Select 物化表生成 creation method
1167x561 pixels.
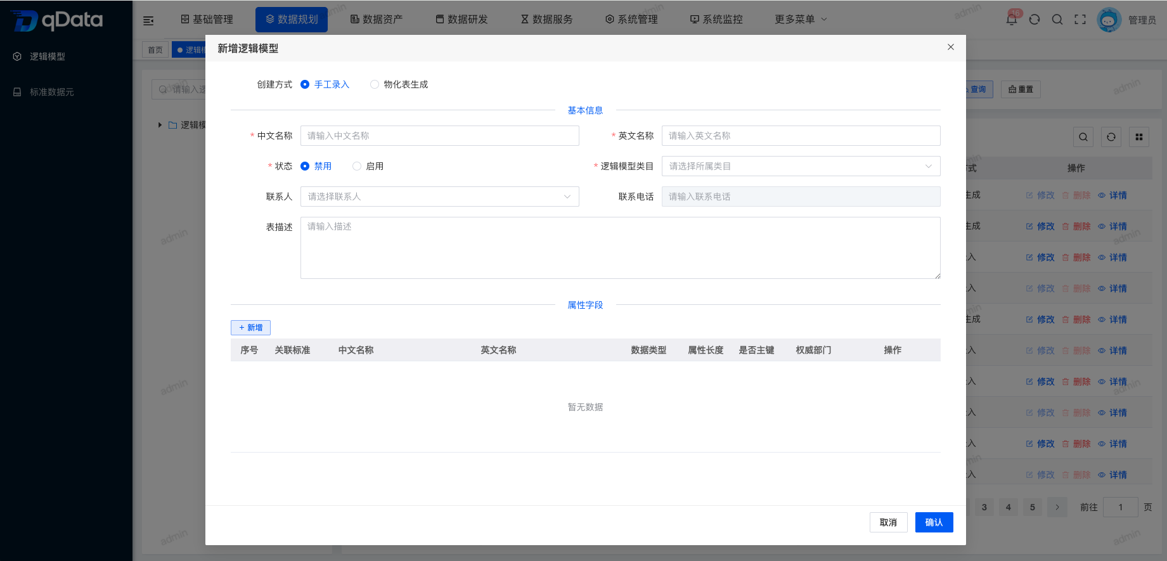(399, 84)
